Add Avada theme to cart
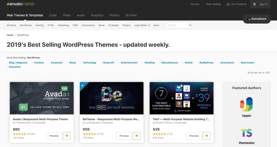This screenshot has width=277, height=147. (x=67, y=136)
